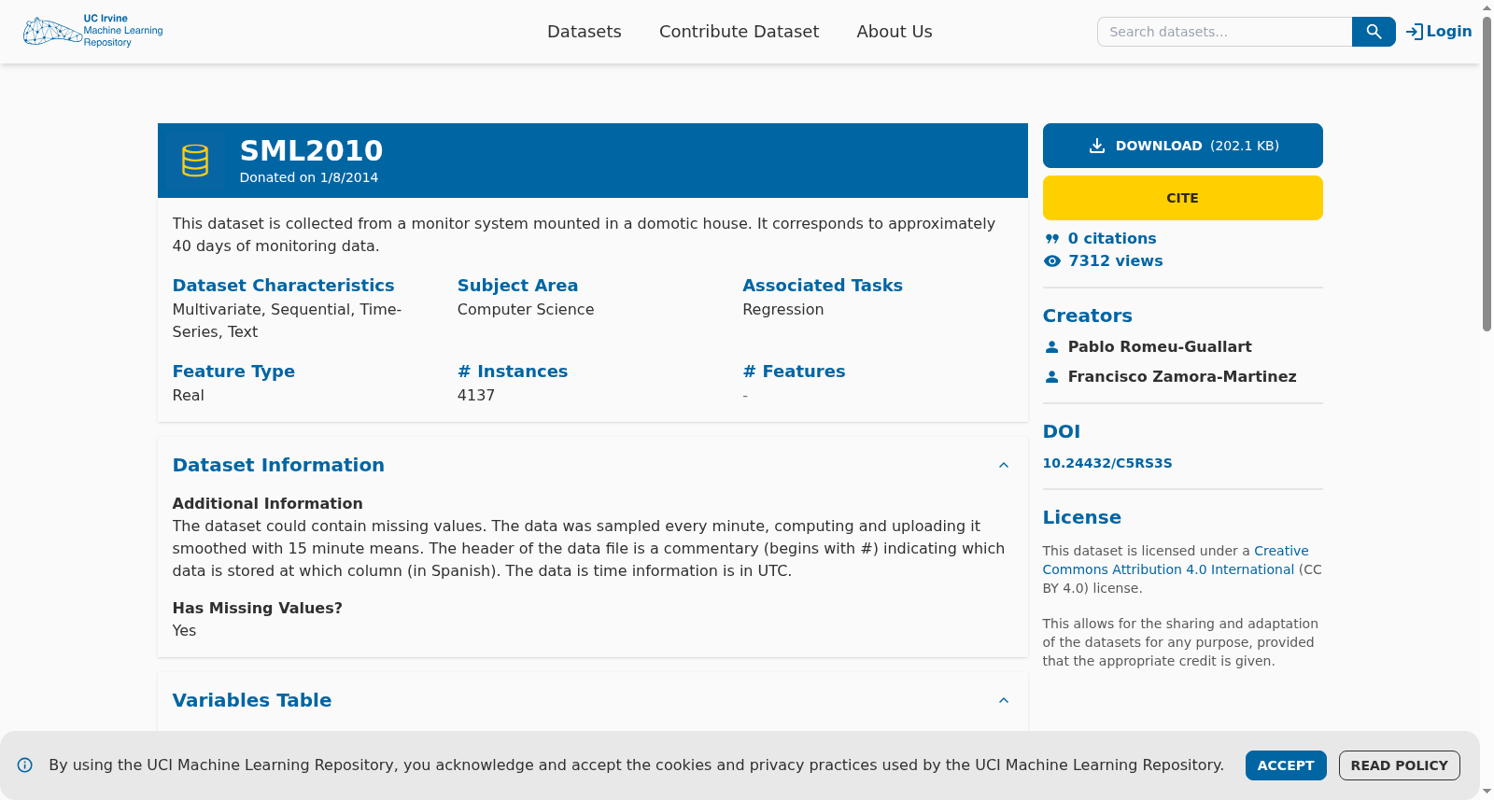
Task: Click the Additional Information label
Action: click(268, 504)
